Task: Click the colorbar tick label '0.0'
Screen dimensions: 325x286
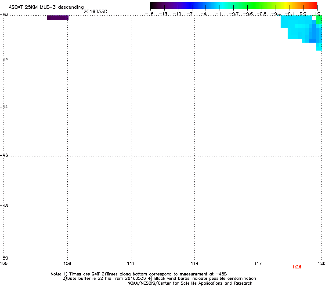Action: (x=303, y=14)
